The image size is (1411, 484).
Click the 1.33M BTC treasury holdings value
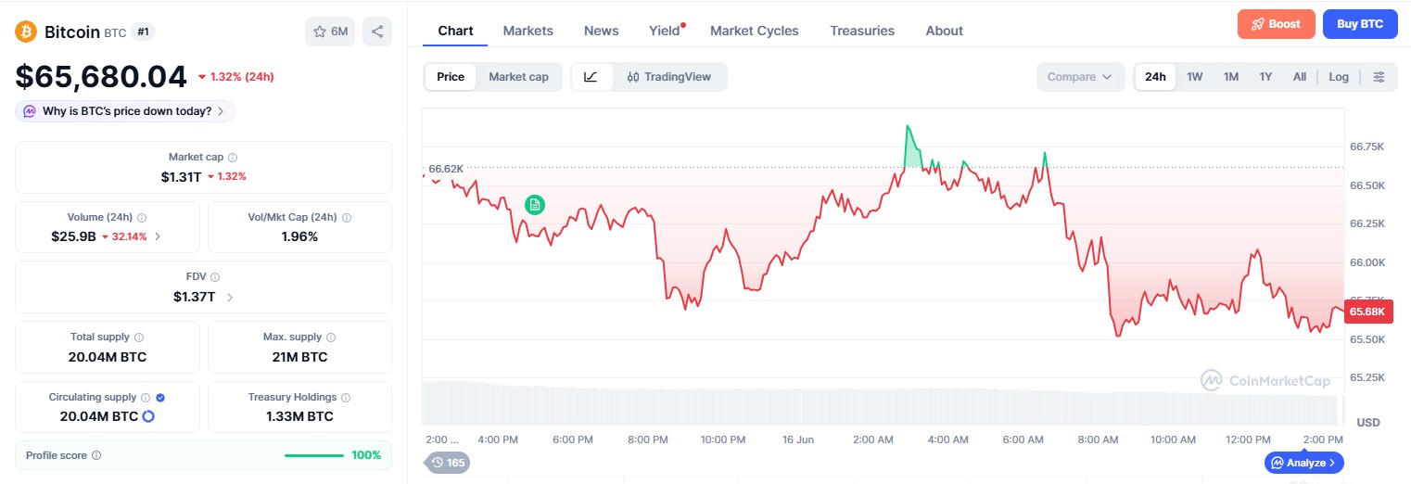[299, 416]
